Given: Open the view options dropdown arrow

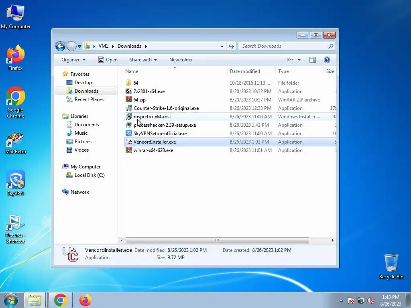Looking at the screenshot, I should click(299, 60).
